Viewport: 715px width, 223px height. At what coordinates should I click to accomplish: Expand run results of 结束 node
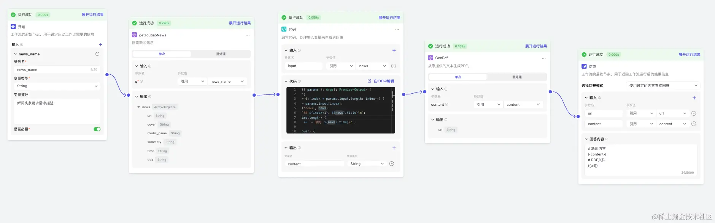coord(689,55)
